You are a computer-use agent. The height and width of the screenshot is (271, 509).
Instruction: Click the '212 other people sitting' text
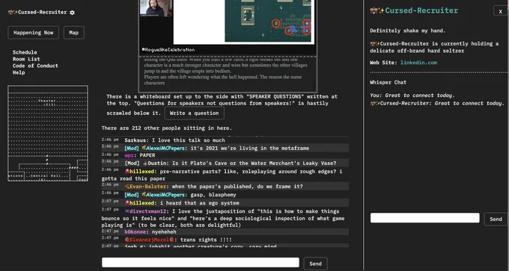166,128
